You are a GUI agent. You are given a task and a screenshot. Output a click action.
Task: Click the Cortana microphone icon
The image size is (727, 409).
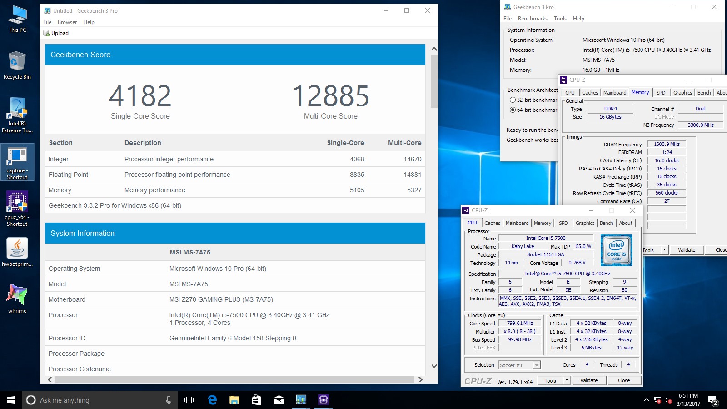(169, 400)
